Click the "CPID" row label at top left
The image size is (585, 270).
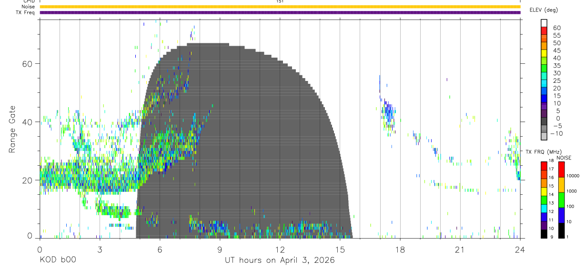(x=29, y=1)
